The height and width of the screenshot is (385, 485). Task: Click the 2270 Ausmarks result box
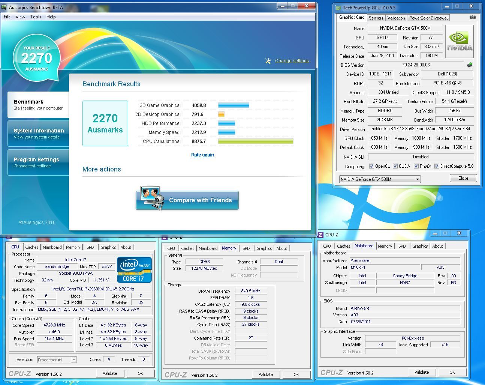pyautogui.click(x=105, y=123)
